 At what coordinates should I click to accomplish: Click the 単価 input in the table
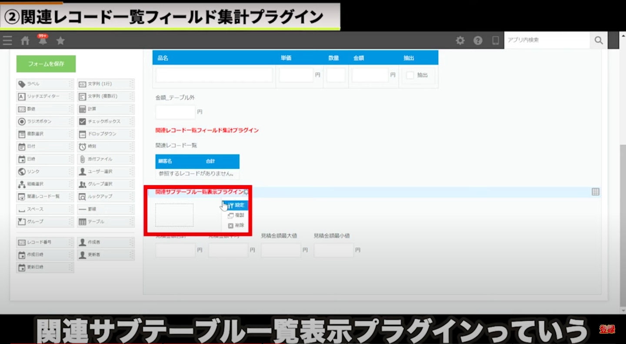pyautogui.click(x=296, y=75)
